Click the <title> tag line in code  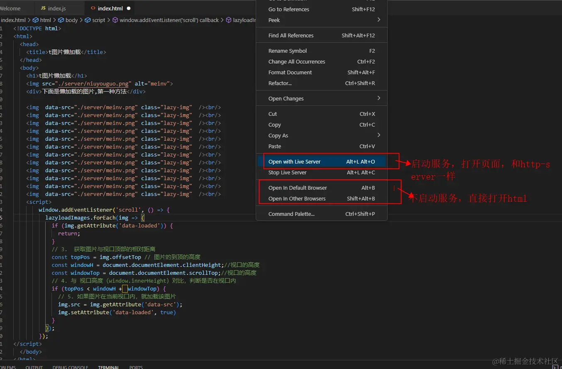point(66,52)
